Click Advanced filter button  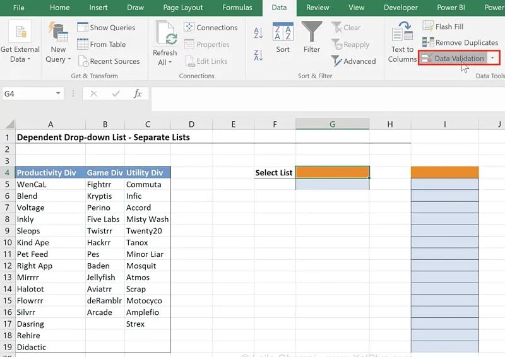click(x=353, y=61)
